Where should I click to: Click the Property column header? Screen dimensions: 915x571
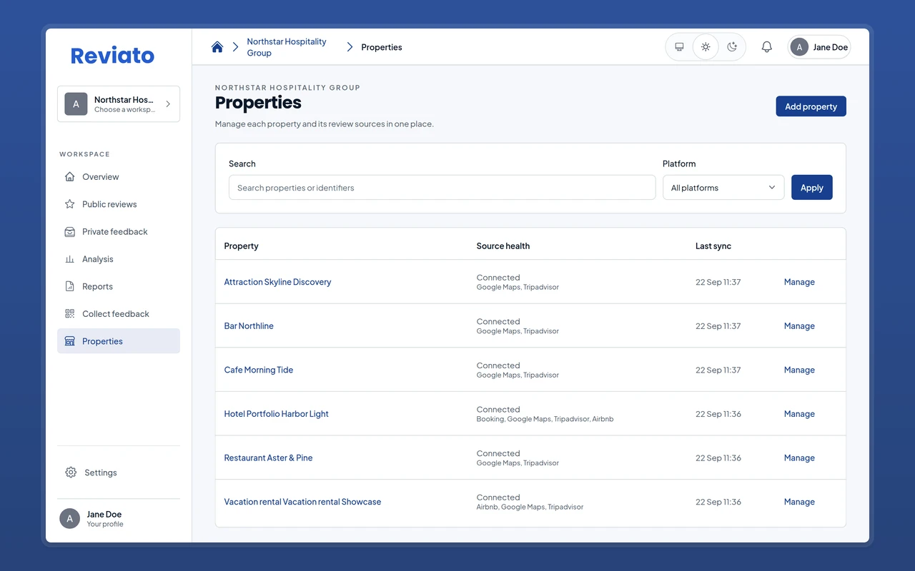click(241, 246)
